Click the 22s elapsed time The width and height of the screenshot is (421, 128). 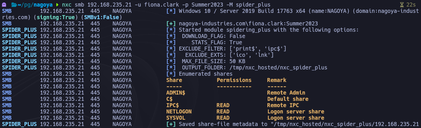tap(411, 5)
